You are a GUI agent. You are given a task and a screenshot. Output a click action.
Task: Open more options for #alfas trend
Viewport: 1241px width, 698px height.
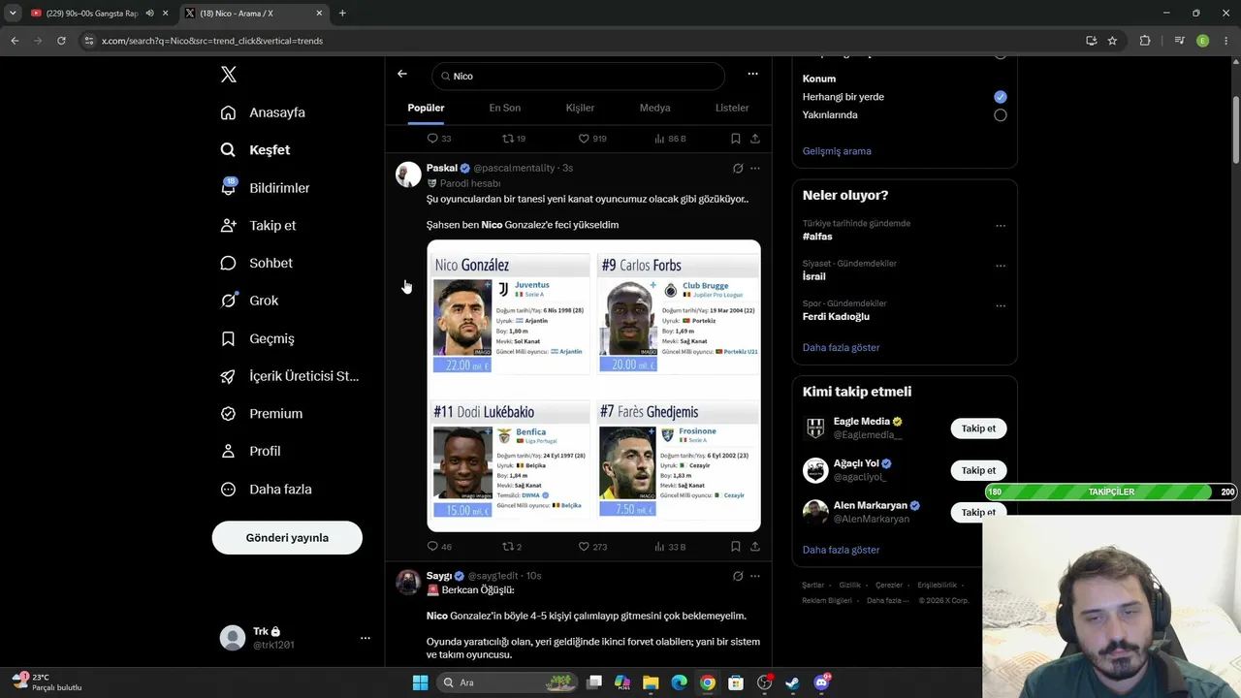1001,226
